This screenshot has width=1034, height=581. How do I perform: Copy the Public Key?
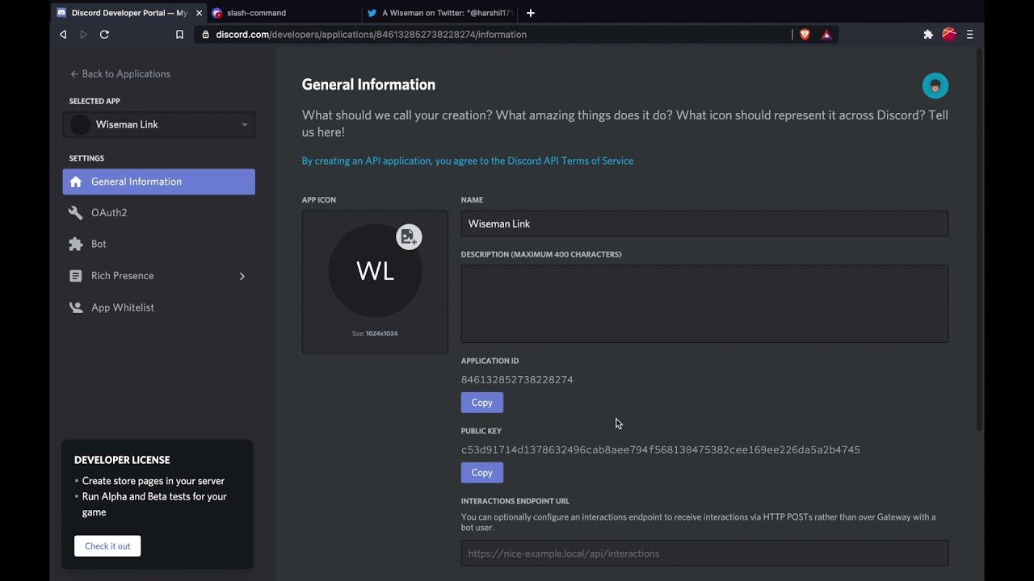(x=482, y=473)
